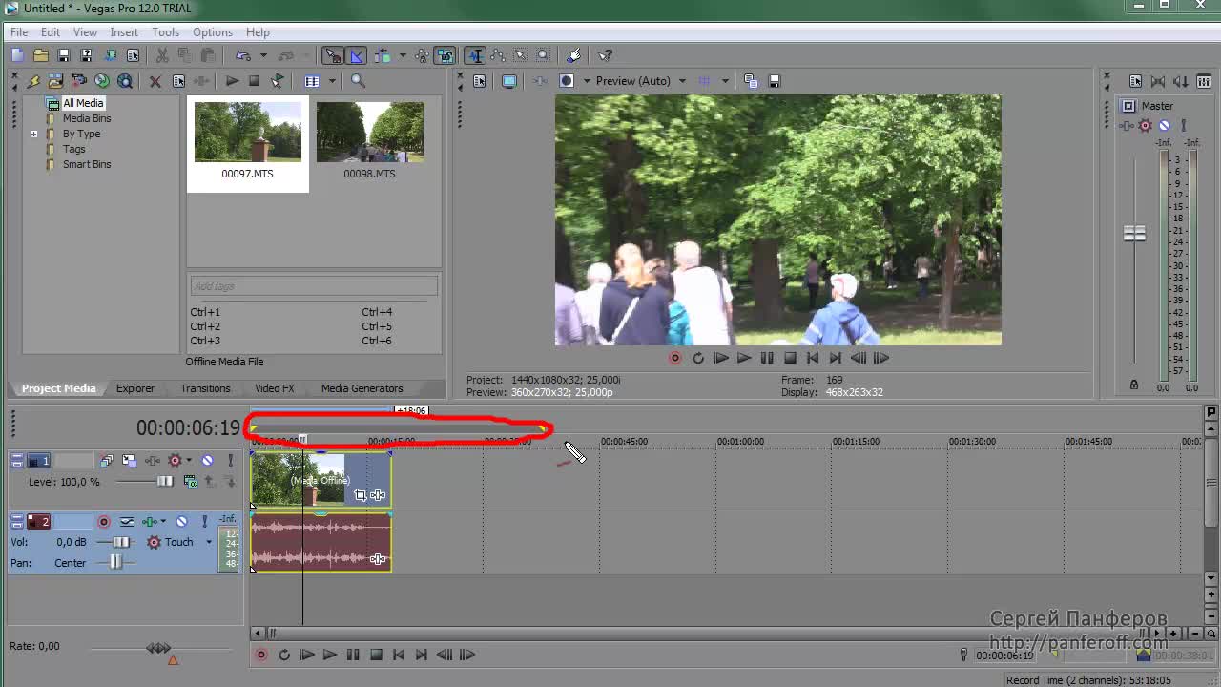1221x687 pixels.
Task: Copy snapshot to clipboard icon in preview
Action: pyautogui.click(x=750, y=81)
